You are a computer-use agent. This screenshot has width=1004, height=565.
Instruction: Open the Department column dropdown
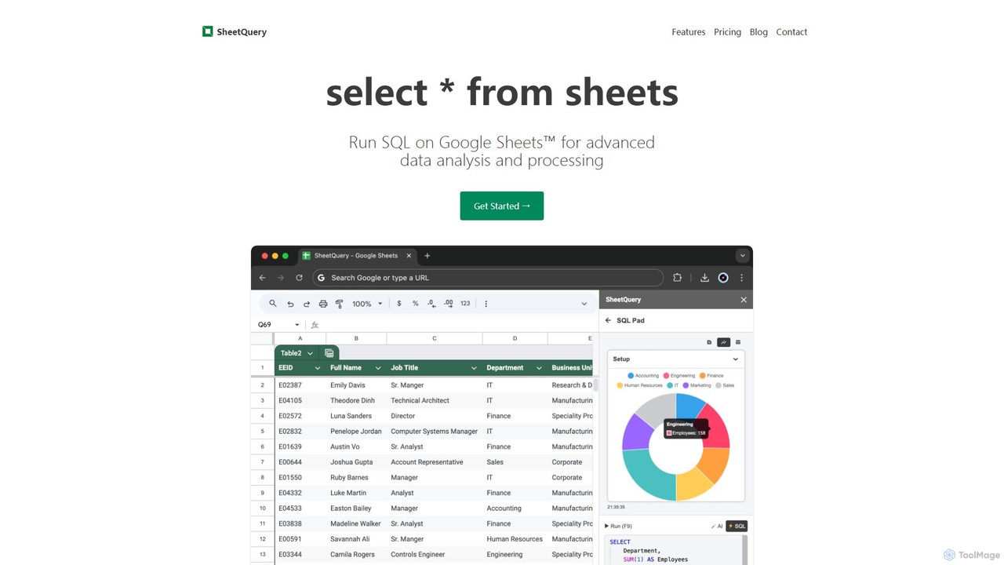[x=539, y=368]
